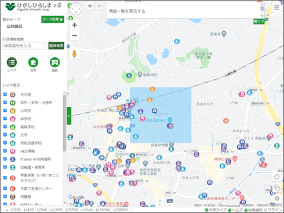284x213 pixels.
Task: Click the current location crosshair button
Action: [276, 177]
